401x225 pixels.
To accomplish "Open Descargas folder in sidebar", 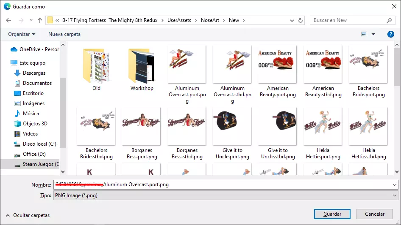I will pyautogui.click(x=30, y=73).
